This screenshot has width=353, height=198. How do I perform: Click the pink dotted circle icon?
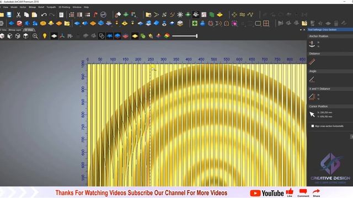(234, 23)
